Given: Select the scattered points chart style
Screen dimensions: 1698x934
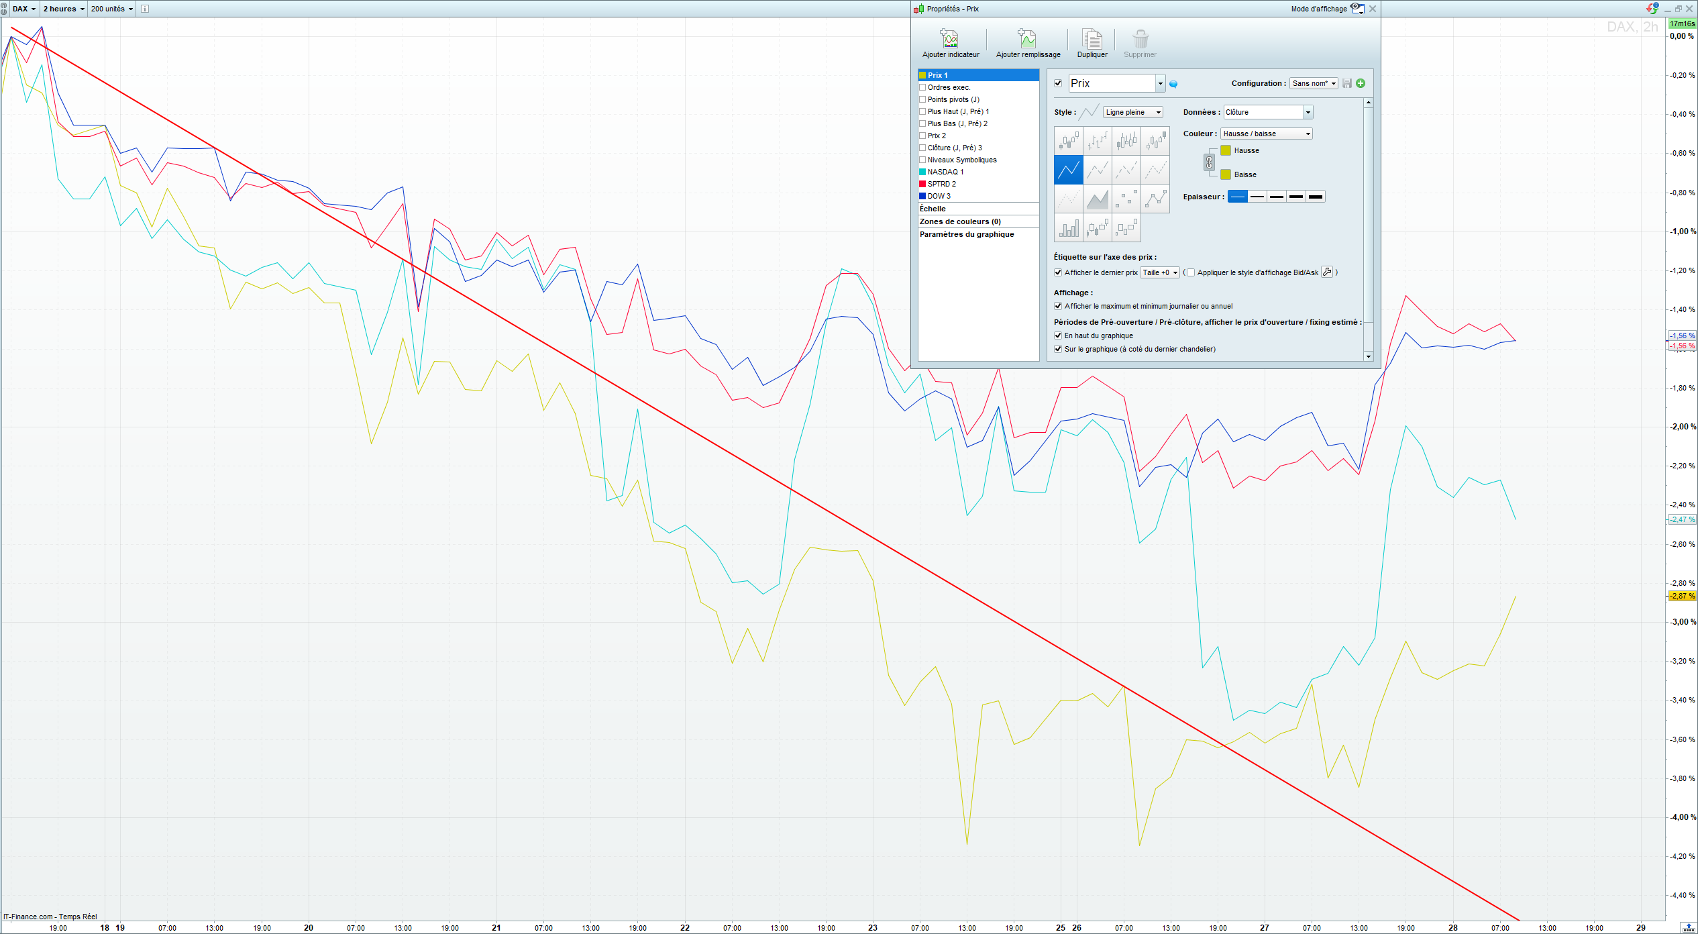Looking at the screenshot, I should 1126,199.
